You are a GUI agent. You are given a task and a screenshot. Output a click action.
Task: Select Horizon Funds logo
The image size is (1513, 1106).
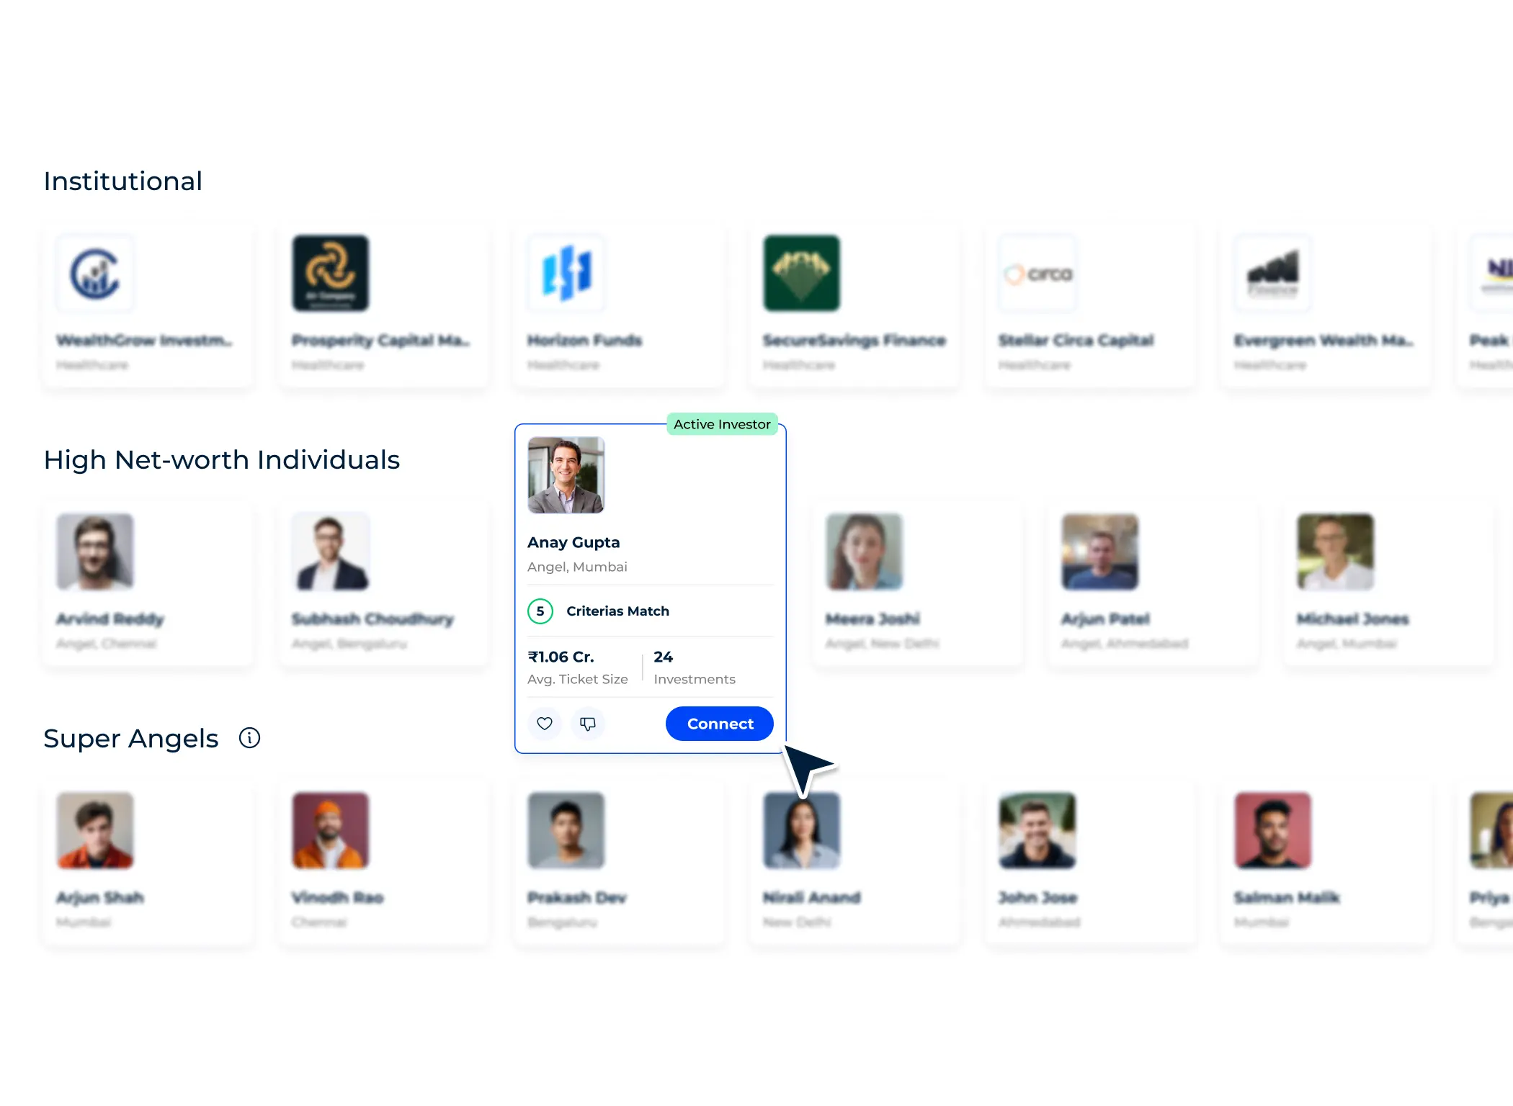566,274
